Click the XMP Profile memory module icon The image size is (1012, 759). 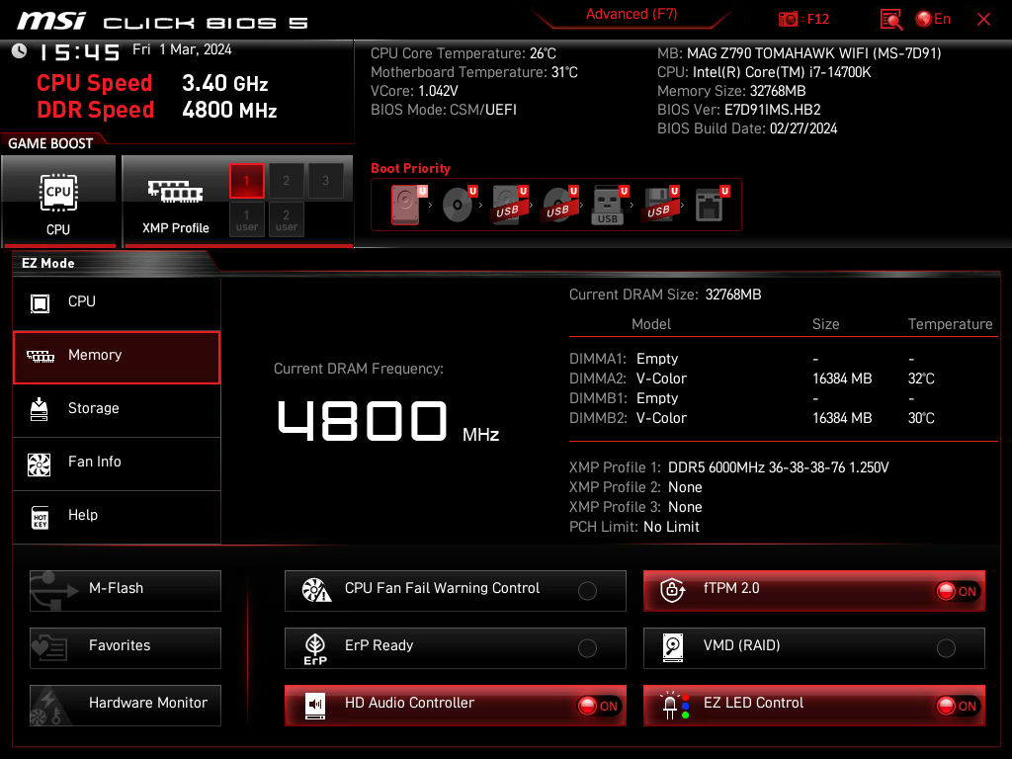[175, 191]
